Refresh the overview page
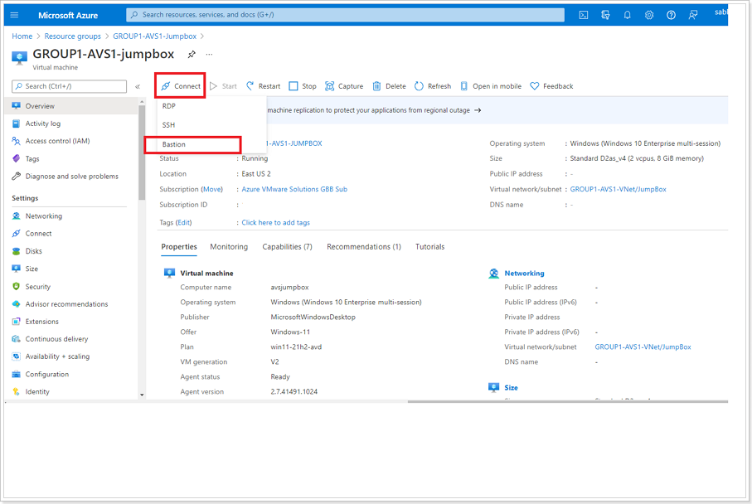This screenshot has height=504, width=752. click(x=433, y=86)
